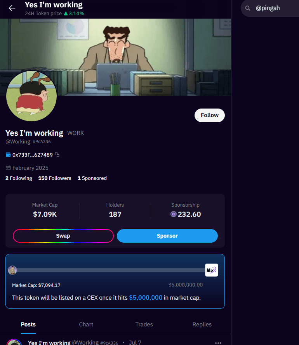Click the blue Sponsor button
The height and width of the screenshot is (345, 299).
tap(167, 236)
